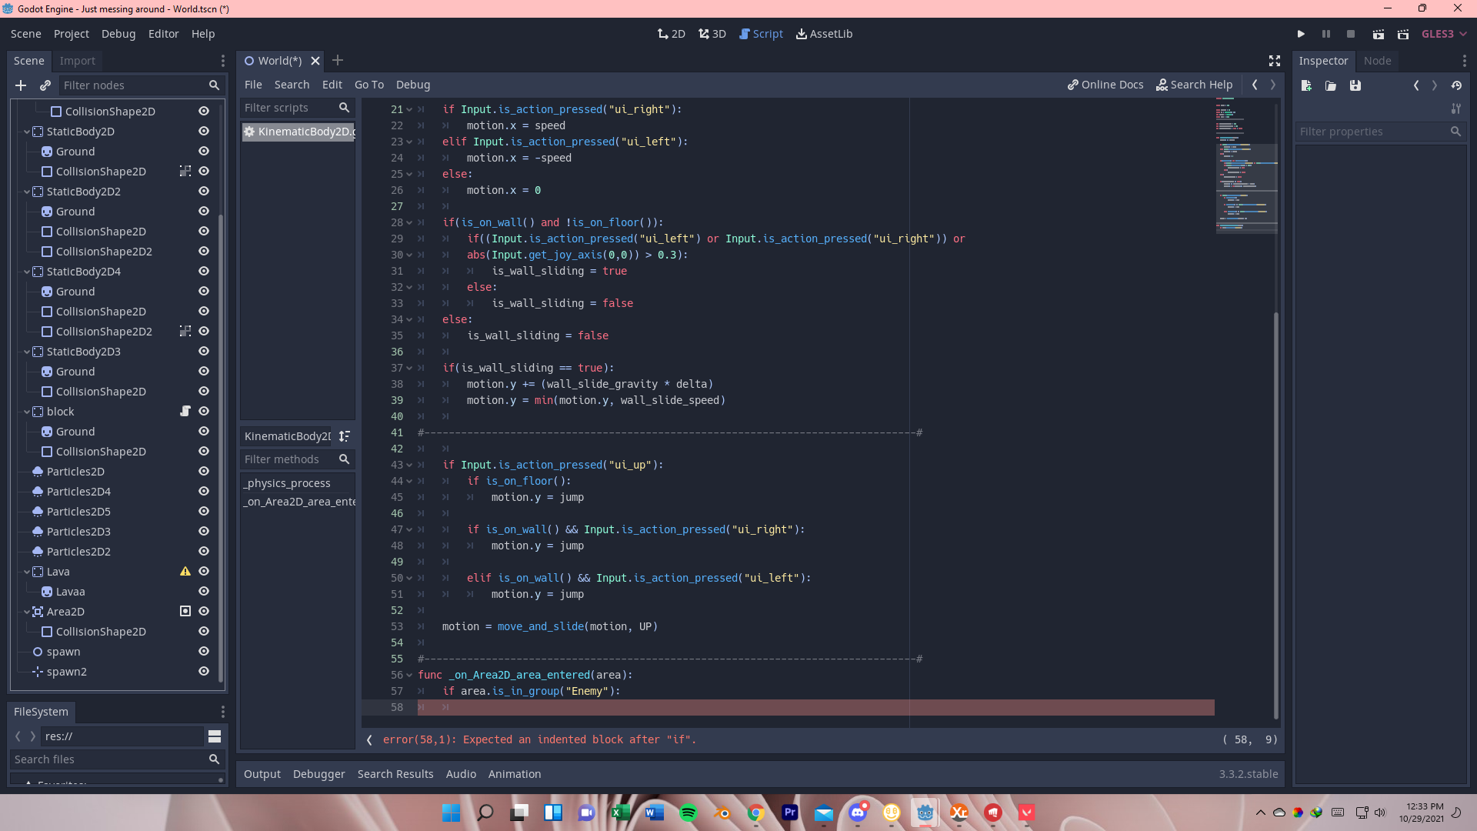
Task: Open Inspector dock options menu
Action: pos(1464,61)
